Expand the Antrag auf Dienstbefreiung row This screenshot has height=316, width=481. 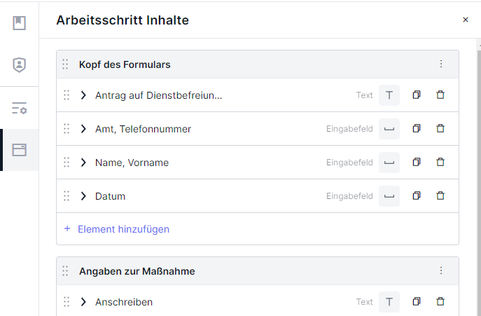point(83,95)
